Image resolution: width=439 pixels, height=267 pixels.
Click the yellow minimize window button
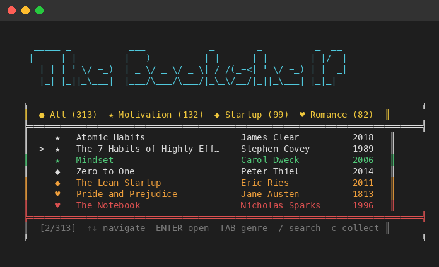[x=25, y=11]
